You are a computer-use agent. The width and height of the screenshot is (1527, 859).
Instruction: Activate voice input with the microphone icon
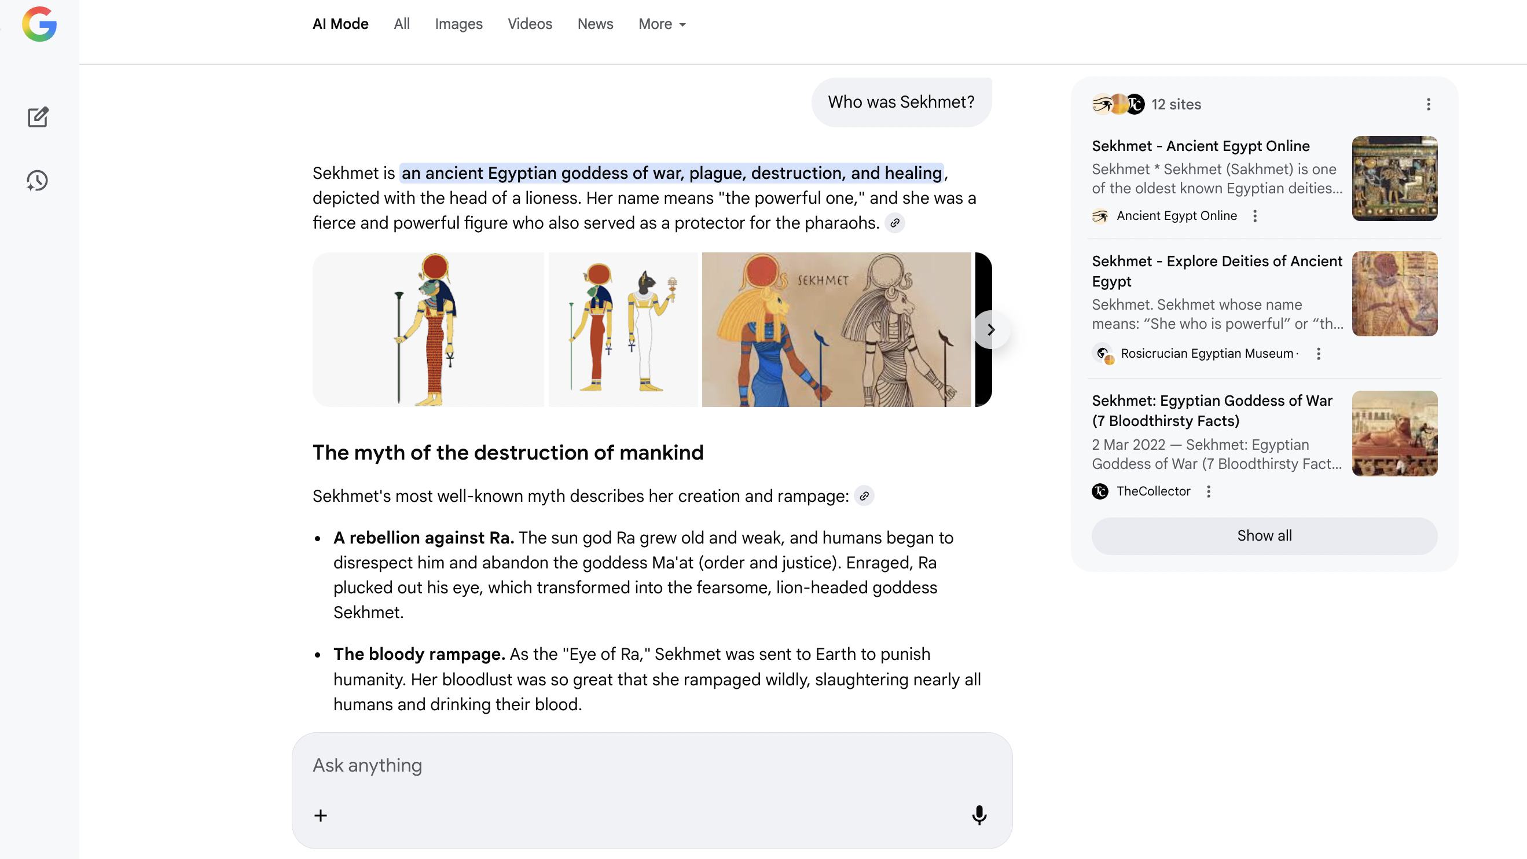tap(979, 815)
